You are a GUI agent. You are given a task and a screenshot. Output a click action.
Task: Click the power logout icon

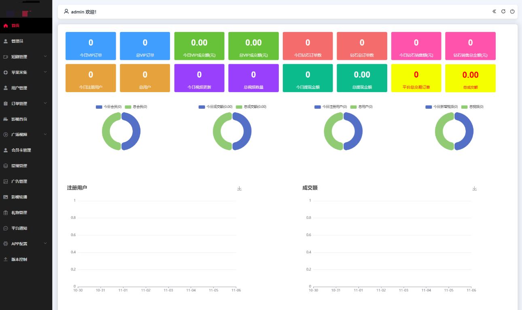click(512, 11)
